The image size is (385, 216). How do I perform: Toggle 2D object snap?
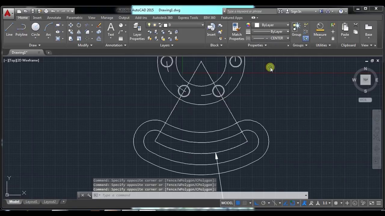pos(292,203)
